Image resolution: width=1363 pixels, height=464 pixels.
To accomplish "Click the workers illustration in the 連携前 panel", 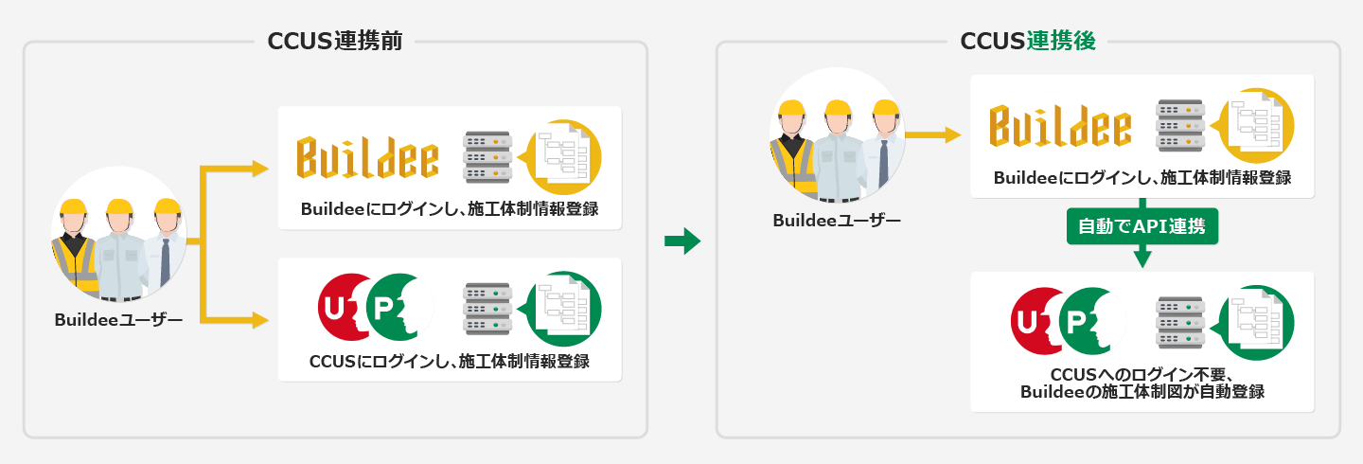I will [x=117, y=236].
